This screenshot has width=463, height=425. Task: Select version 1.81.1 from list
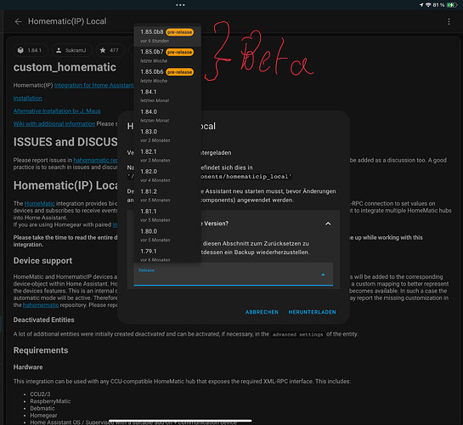(167, 215)
